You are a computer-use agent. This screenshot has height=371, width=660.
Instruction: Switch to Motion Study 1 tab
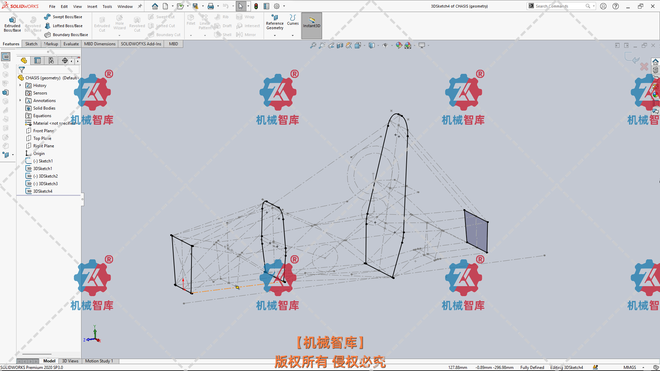(x=99, y=361)
